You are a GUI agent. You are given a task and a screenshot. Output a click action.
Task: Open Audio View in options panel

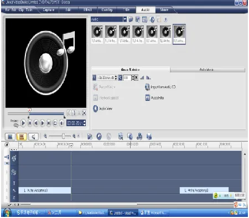[103, 108]
